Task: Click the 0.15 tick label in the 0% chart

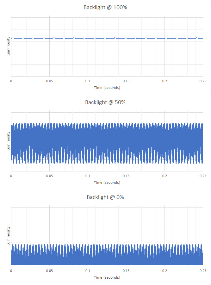Action: [x=126, y=271]
